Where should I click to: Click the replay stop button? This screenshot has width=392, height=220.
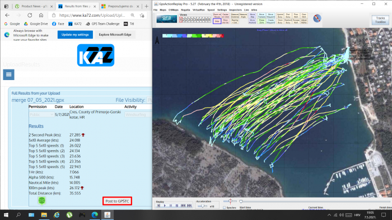[177, 205]
